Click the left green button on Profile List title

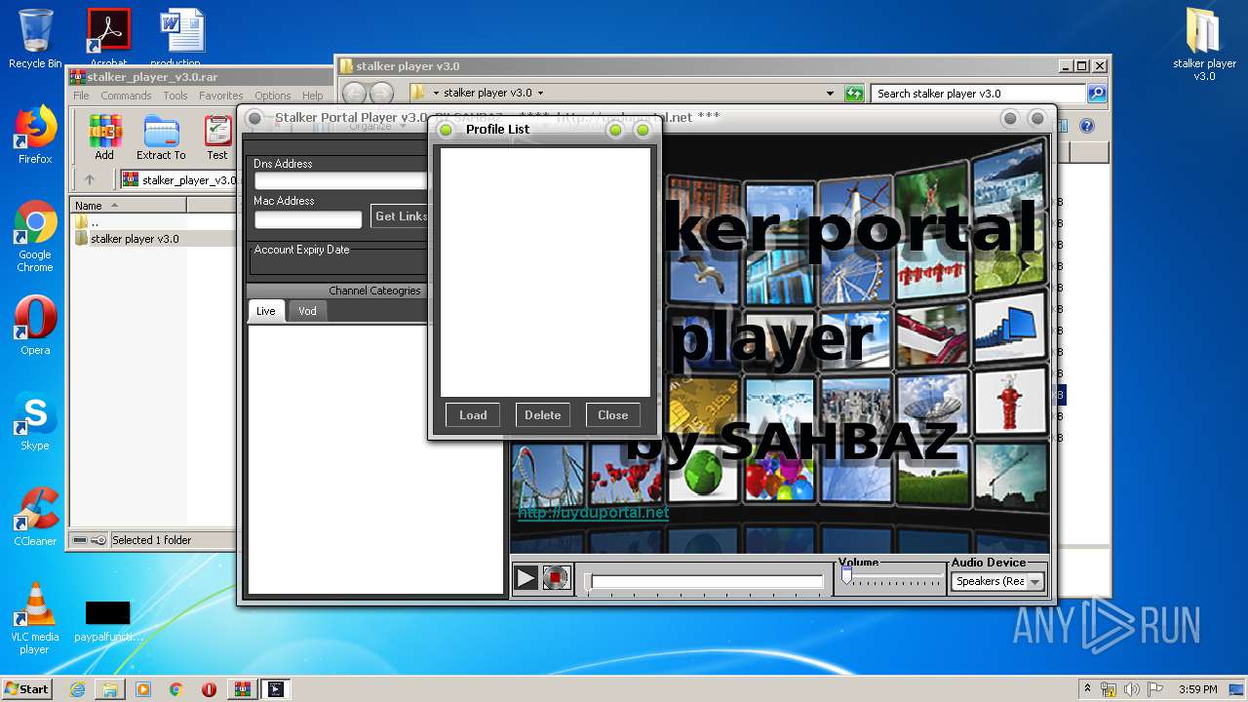click(x=446, y=130)
